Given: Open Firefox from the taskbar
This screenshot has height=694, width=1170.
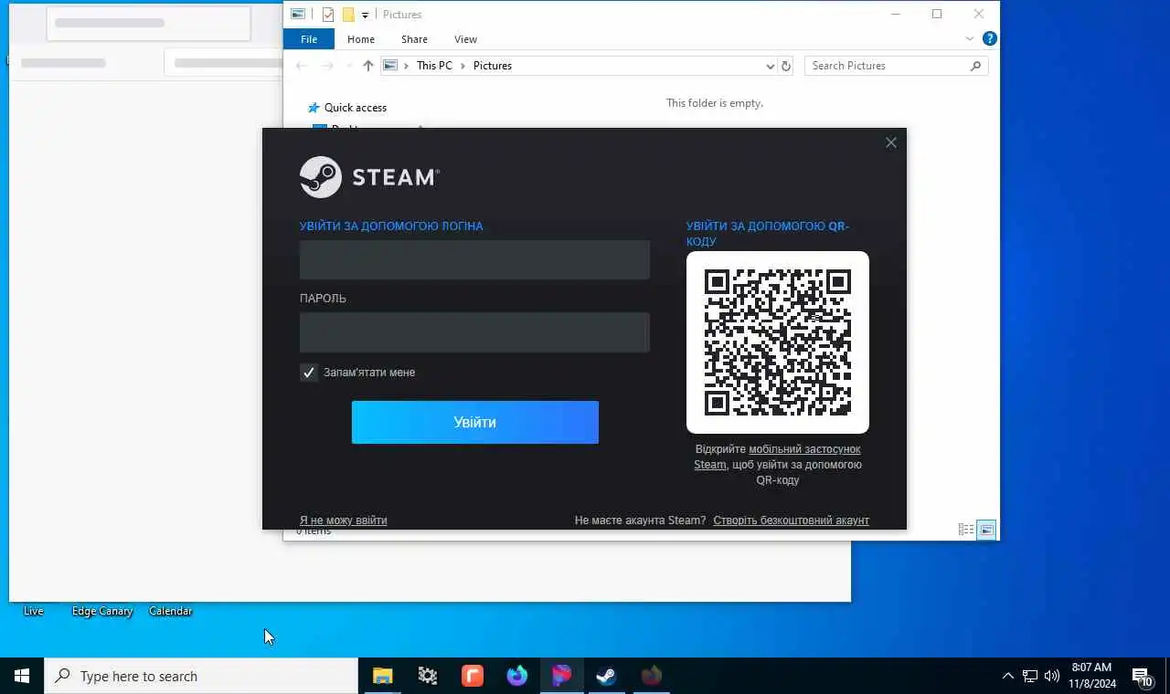Looking at the screenshot, I should point(517,676).
